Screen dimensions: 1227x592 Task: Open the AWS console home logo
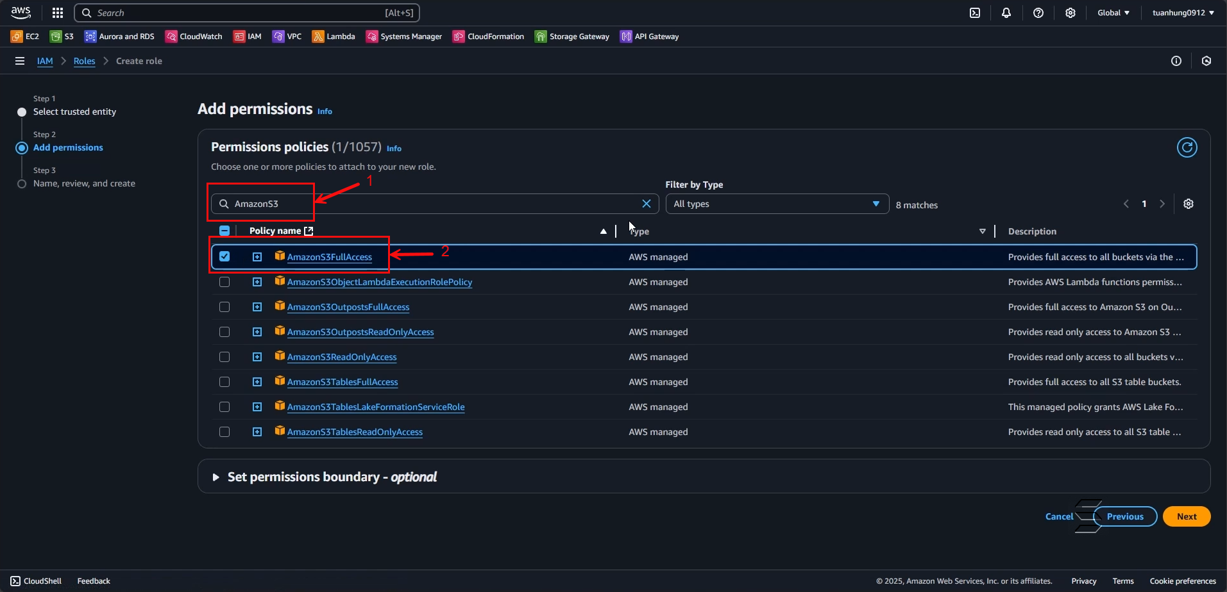click(x=21, y=13)
